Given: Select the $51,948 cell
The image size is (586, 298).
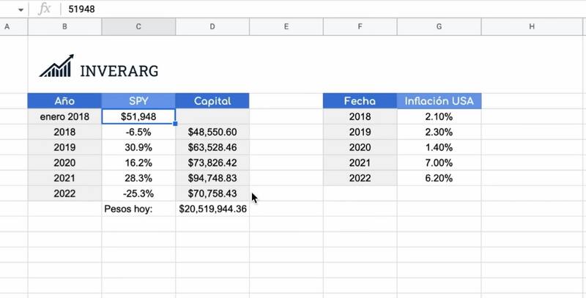Looking at the screenshot, I should click(x=138, y=116).
